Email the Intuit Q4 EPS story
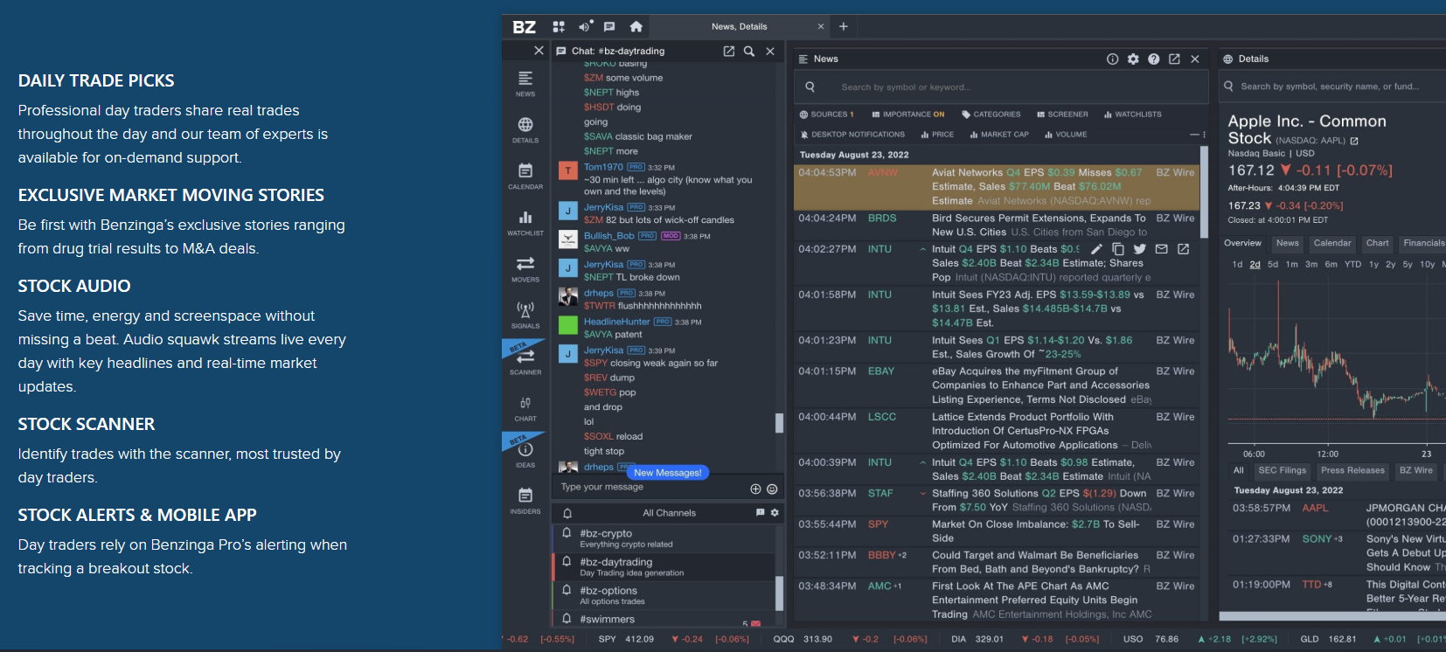This screenshot has height=652, width=1446. (x=1161, y=249)
